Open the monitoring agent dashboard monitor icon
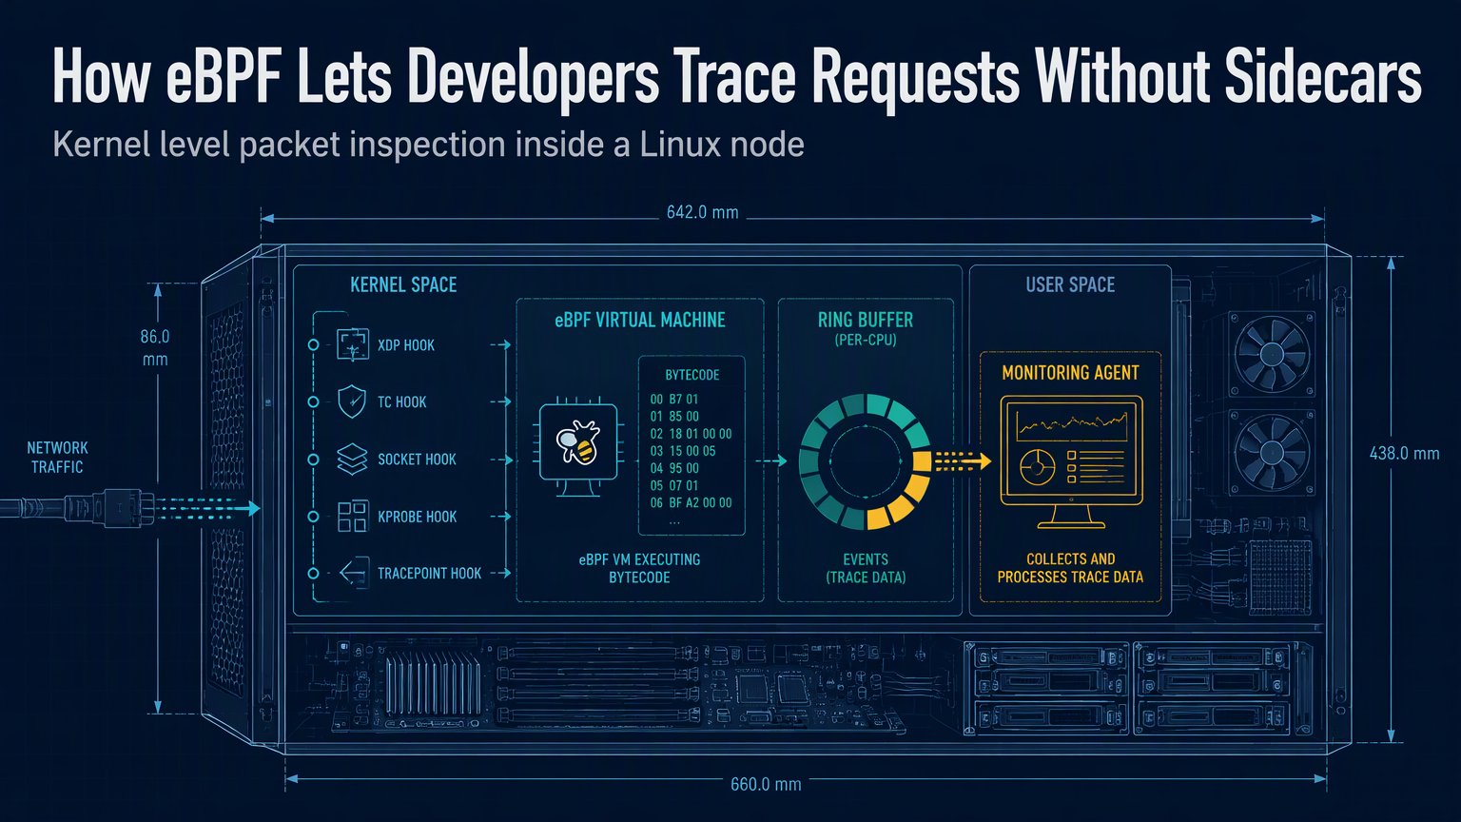Image resolution: width=1461 pixels, height=822 pixels. tap(1071, 462)
